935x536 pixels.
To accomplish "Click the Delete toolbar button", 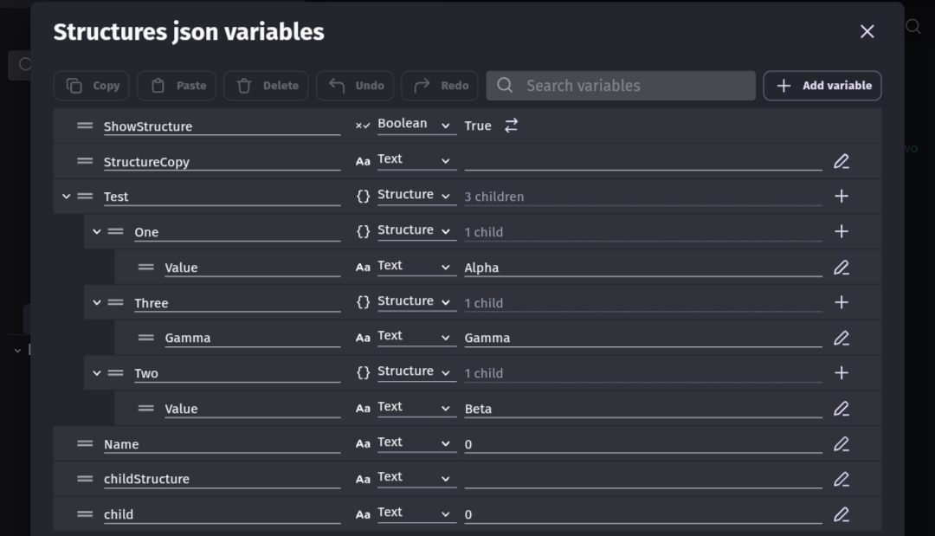I will (x=267, y=86).
